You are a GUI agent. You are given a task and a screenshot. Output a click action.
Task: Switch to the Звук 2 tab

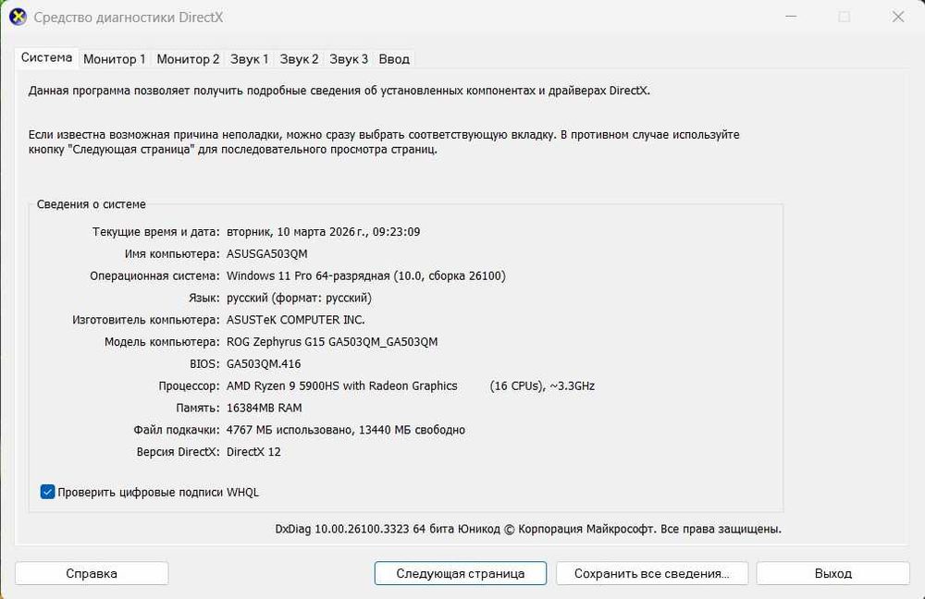coord(299,59)
